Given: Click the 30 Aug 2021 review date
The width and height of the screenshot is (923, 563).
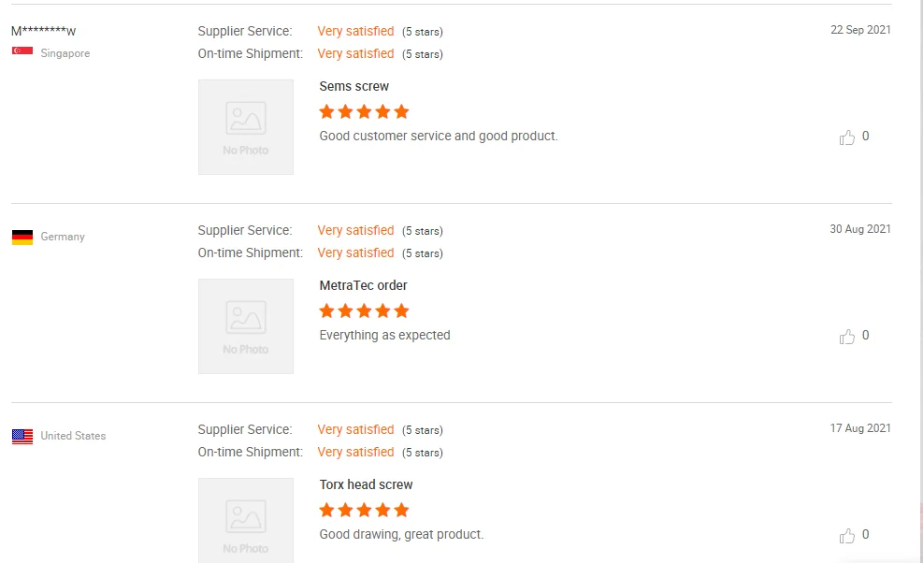Looking at the screenshot, I should click(860, 229).
